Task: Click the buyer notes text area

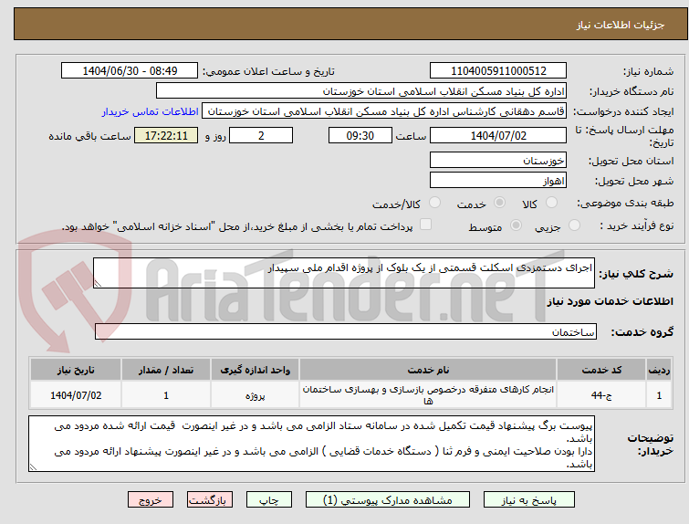Action: pos(311,444)
